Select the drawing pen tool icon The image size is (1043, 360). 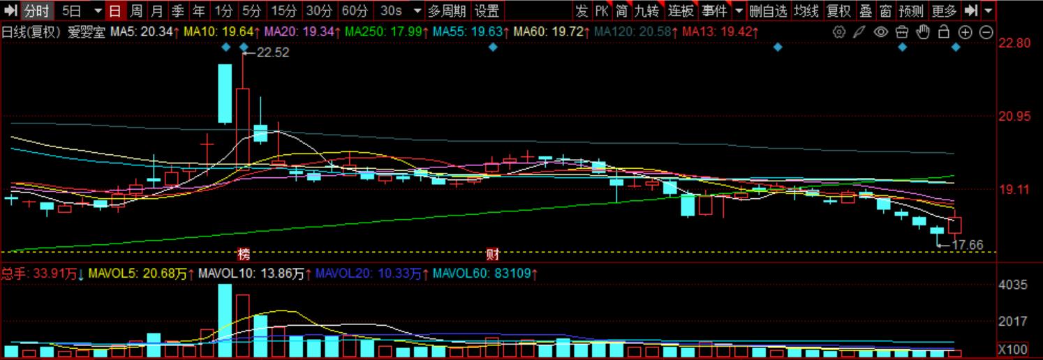pos(860,32)
